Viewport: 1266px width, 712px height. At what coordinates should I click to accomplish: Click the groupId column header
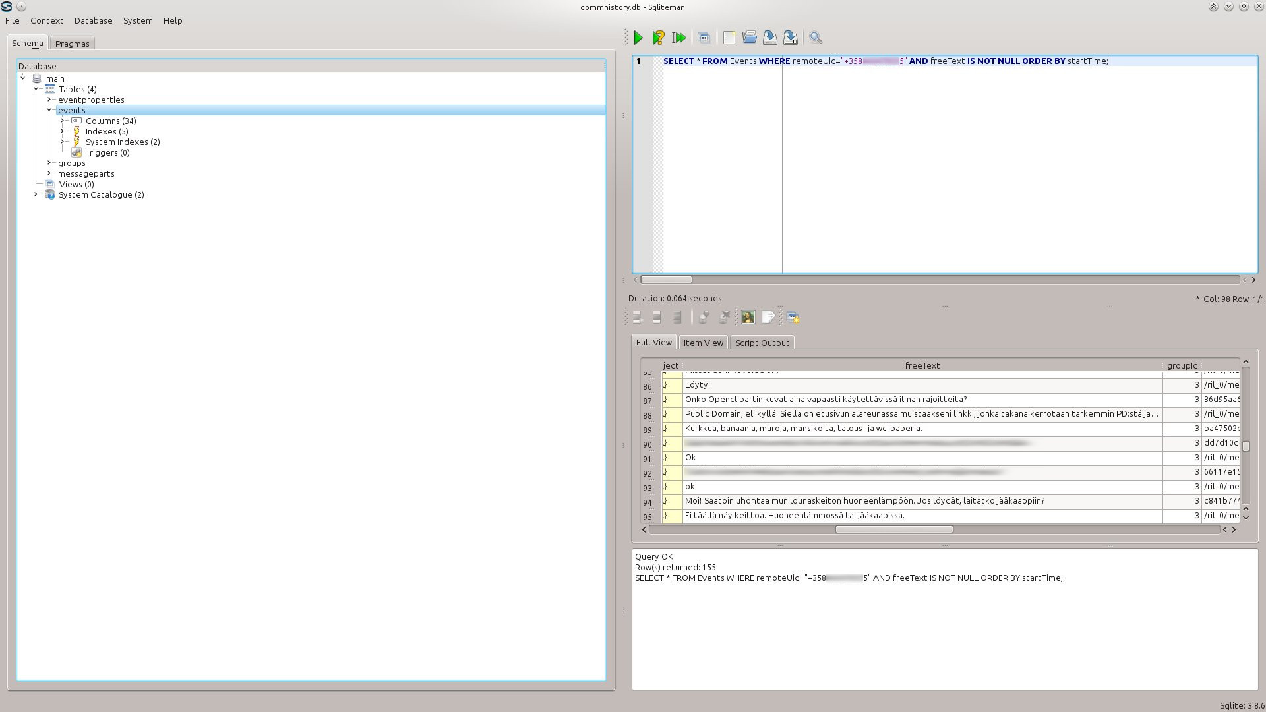point(1182,365)
